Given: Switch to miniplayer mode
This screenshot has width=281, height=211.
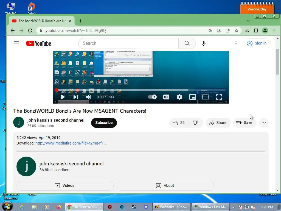Looking at the screenshot, I should (192, 97).
